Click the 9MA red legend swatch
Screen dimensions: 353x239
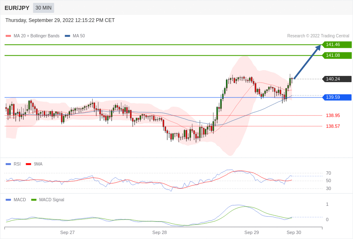pos(29,164)
